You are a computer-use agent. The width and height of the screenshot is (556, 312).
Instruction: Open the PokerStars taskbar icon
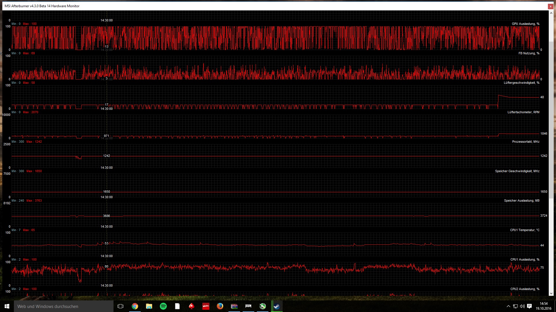[191, 306]
